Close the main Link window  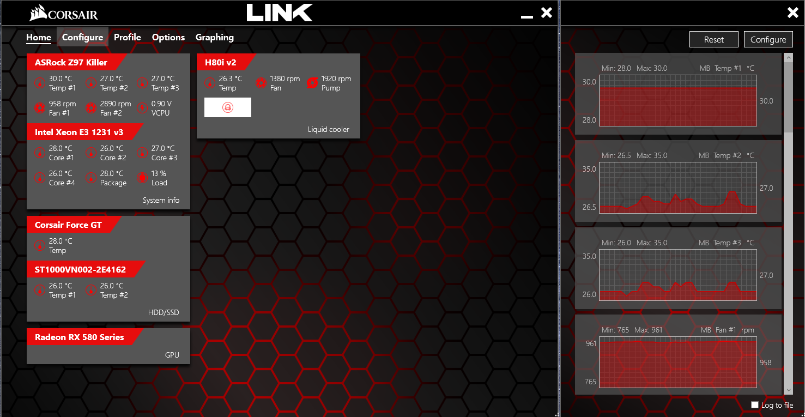tap(547, 13)
